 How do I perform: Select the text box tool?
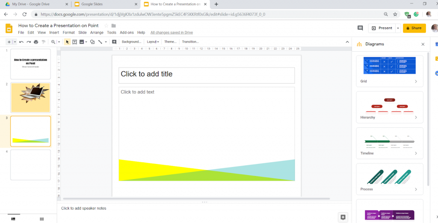click(74, 42)
